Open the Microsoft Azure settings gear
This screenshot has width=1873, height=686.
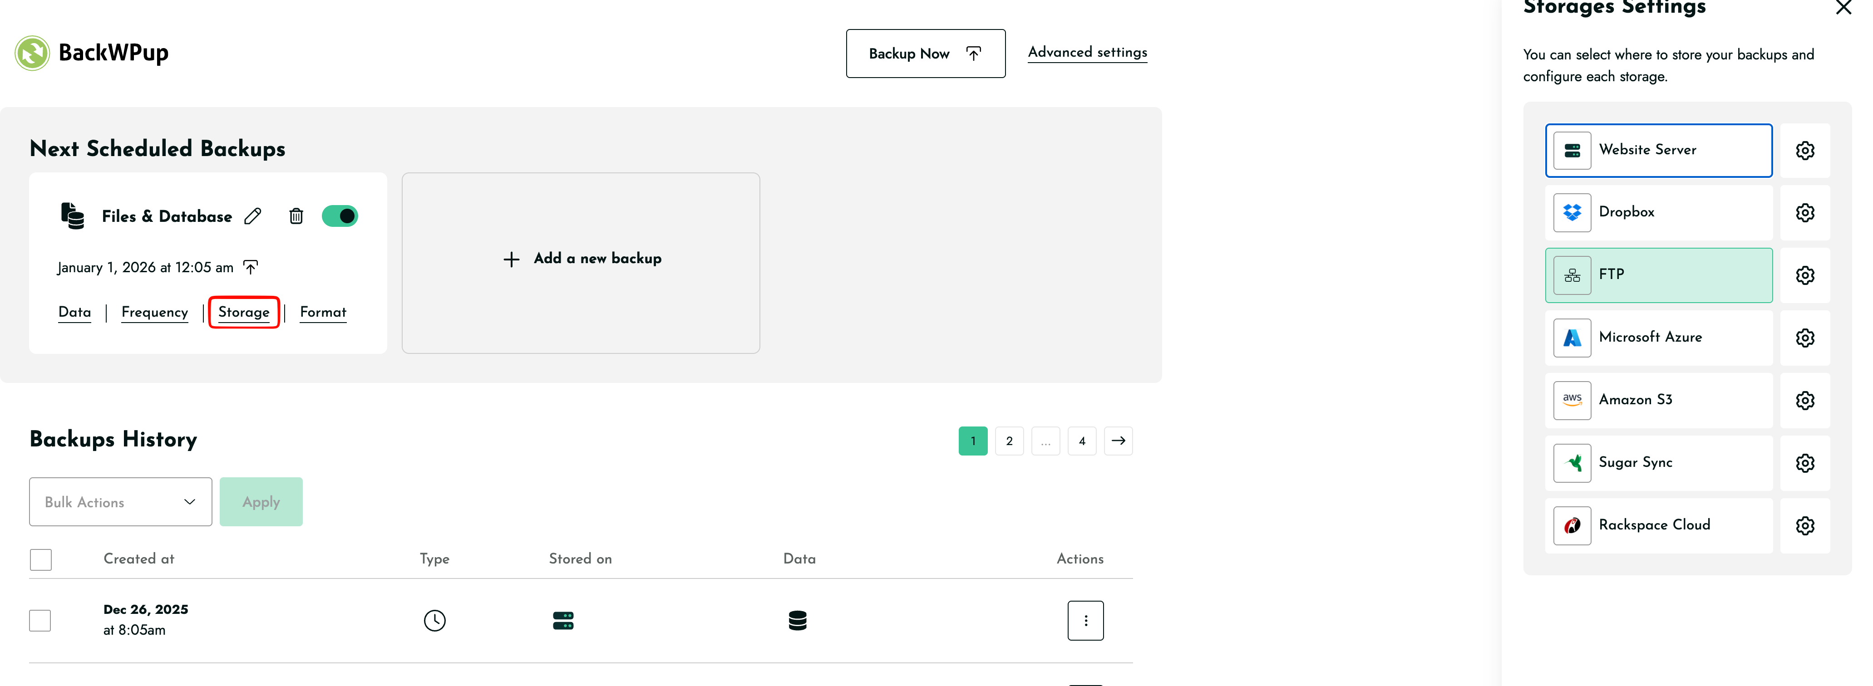(x=1804, y=338)
